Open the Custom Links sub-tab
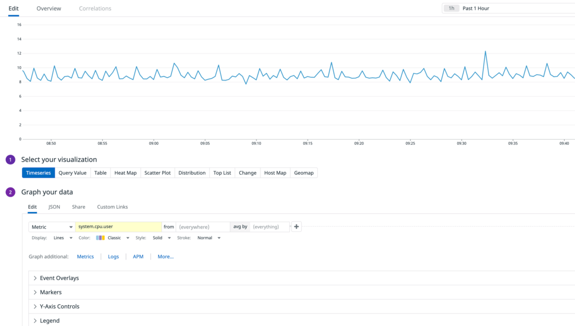Screen dimensions: 575x326 [112, 207]
